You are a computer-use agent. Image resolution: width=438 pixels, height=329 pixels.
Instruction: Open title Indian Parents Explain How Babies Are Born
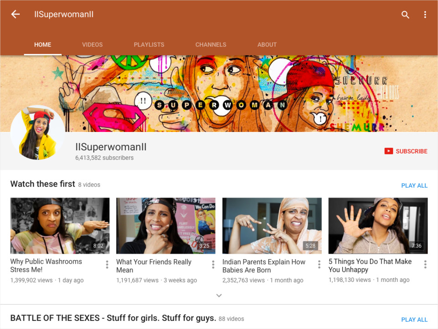click(264, 266)
